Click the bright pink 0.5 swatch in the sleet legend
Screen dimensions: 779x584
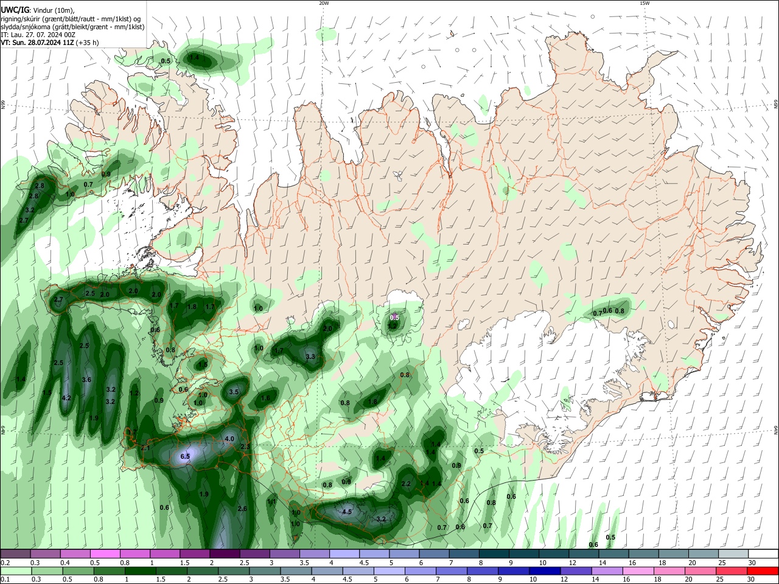[x=106, y=554]
